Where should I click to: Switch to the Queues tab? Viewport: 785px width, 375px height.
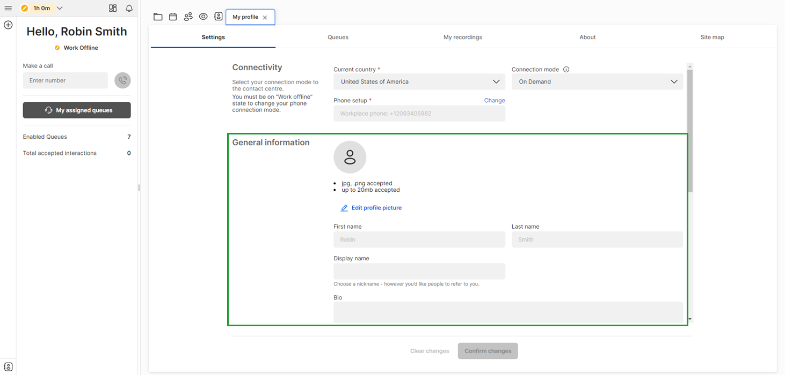pos(338,37)
